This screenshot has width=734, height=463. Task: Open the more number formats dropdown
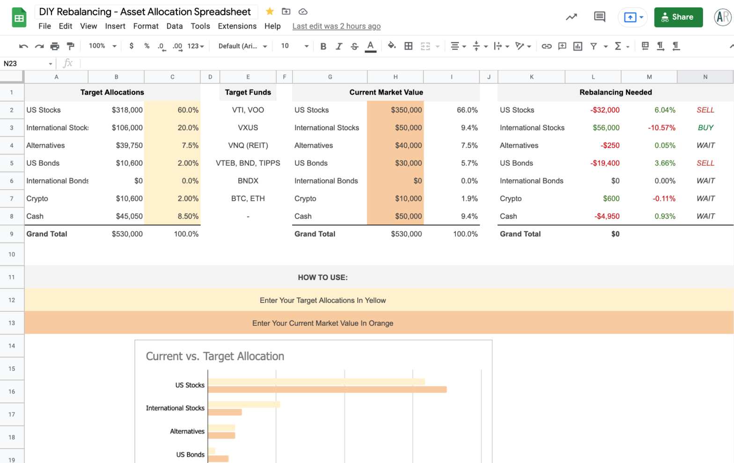pyautogui.click(x=196, y=46)
